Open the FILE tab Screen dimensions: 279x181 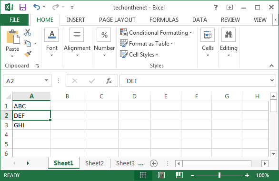[x=14, y=20]
